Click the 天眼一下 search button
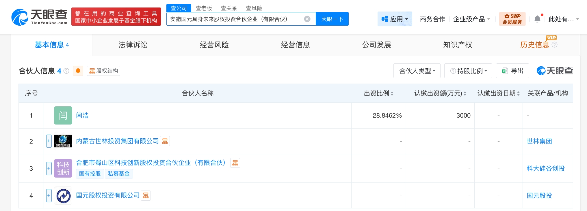Image resolution: width=587 pixels, height=211 pixels. pos(332,19)
